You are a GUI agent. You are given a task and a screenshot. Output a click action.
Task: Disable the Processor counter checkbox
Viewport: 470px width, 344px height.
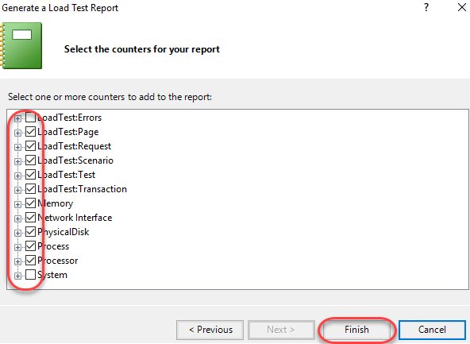tap(31, 261)
